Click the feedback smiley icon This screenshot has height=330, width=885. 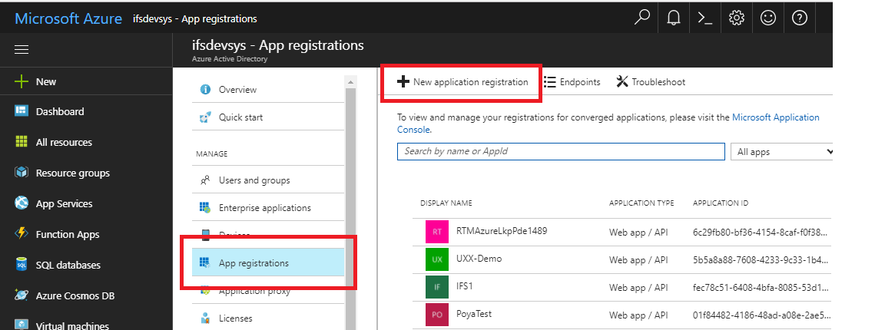pos(768,18)
